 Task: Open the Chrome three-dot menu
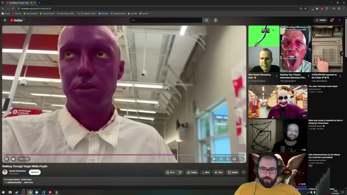coord(344,8)
